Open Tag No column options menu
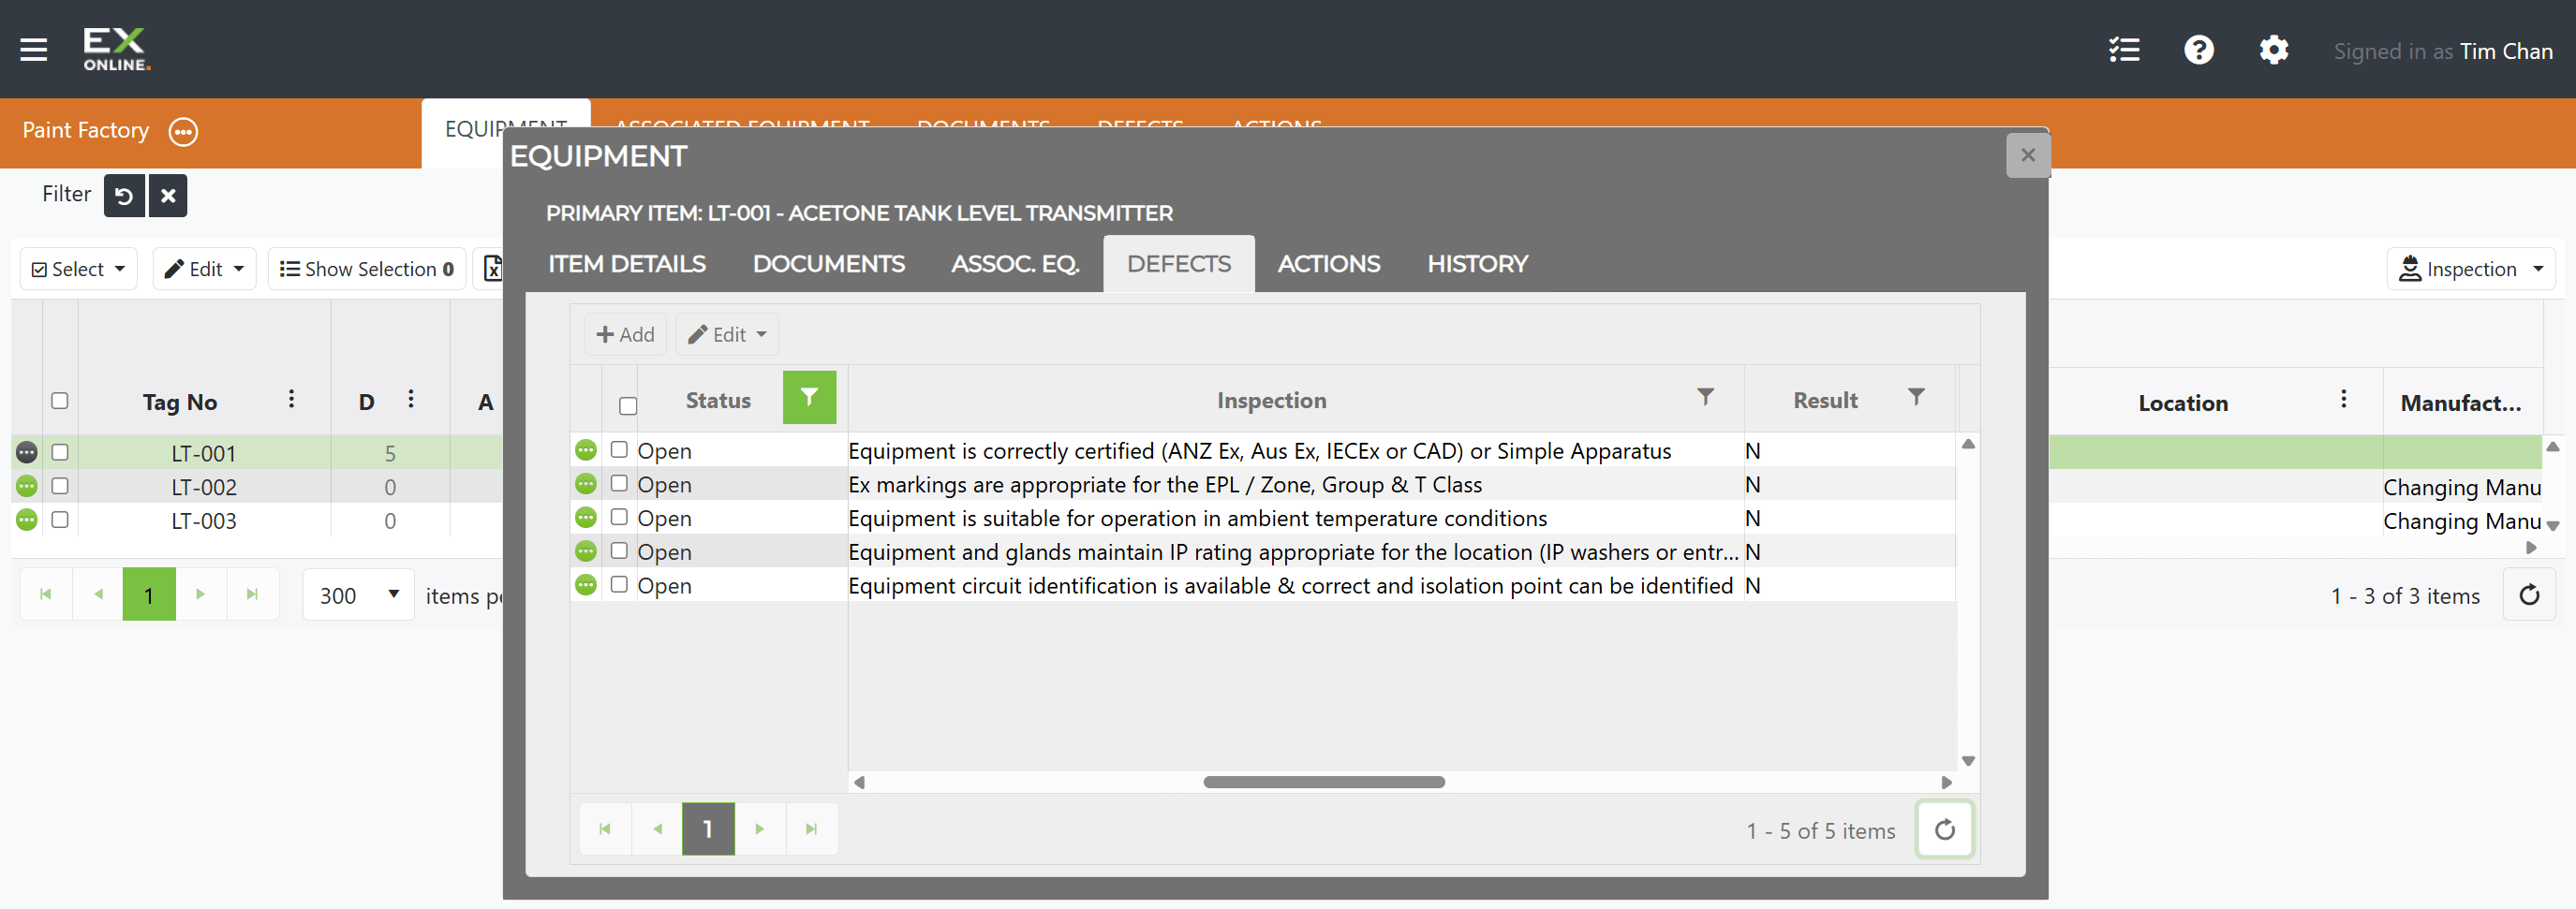2576x909 pixels. (291, 400)
